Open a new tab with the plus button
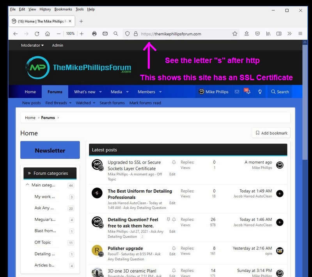 click(81, 21)
